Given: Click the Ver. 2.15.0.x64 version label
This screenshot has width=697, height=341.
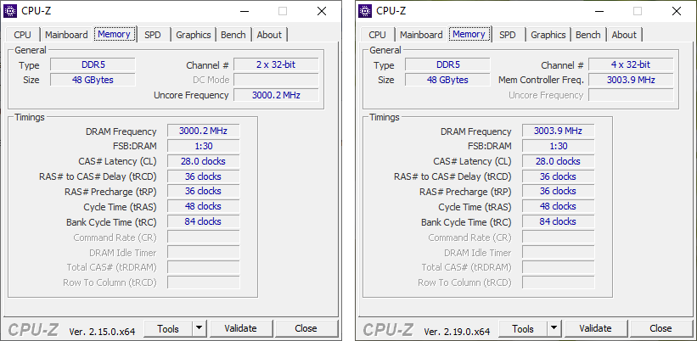Looking at the screenshot, I should pyautogui.click(x=102, y=331).
